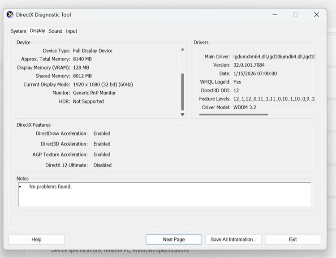The height and width of the screenshot is (258, 336).
Task: Click DirectDraw Acceleration 'Enabled' value
Action: [102, 133]
